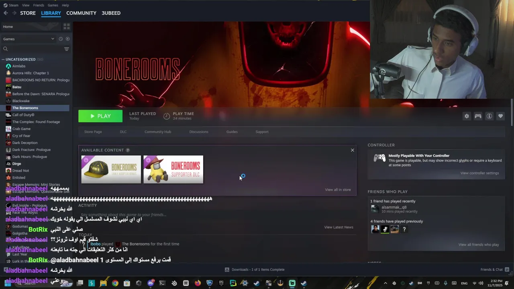Open the Community Hub tab
The image size is (514, 289).
158,132
